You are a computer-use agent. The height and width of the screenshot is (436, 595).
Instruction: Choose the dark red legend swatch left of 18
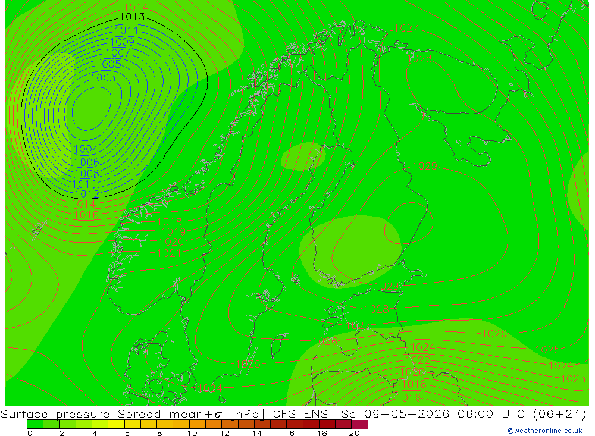(311, 424)
